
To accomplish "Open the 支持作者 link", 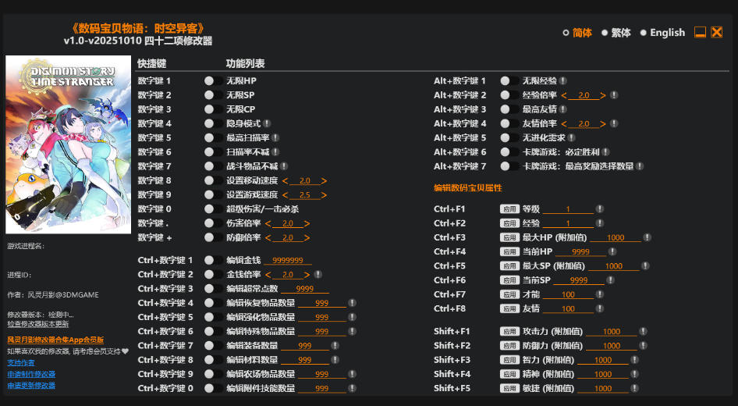I will click(21, 363).
